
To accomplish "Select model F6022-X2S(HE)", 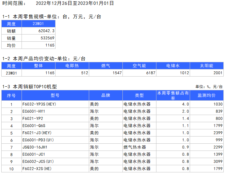I will (x=37, y=168).
